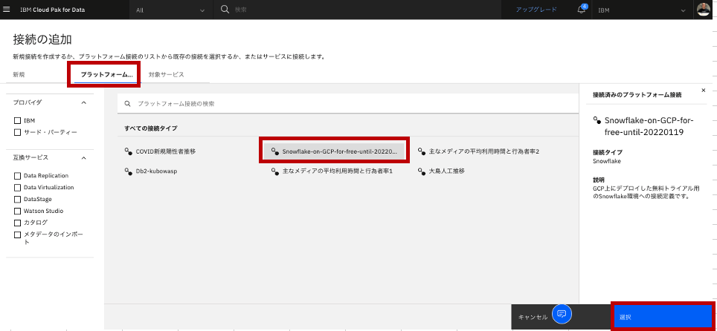This screenshot has height=331, width=717.
Task: Click the search magnifier icon in top bar
Action: (x=225, y=10)
